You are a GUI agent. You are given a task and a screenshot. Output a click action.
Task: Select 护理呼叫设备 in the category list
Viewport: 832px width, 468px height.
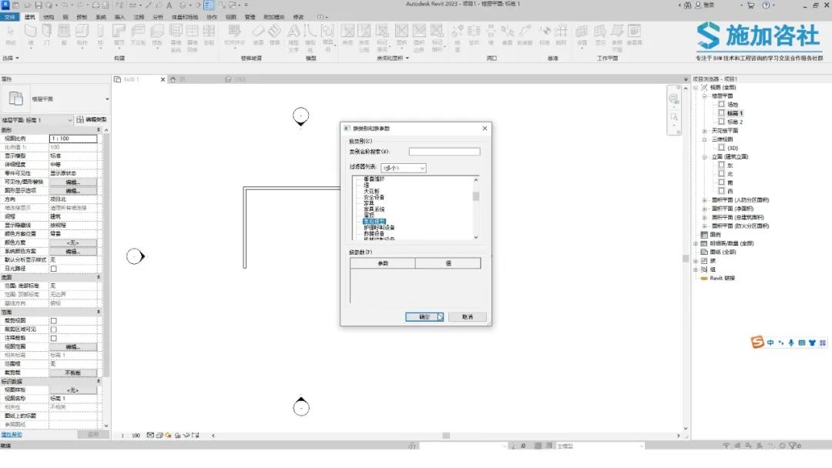(x=379, y=227)
